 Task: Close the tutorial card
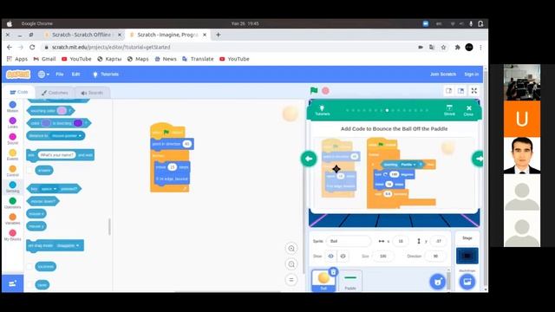(x=468, y=110)
